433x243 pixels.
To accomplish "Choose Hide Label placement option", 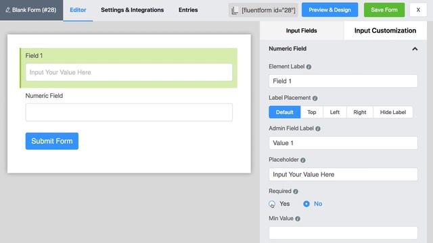I will 392,112.
